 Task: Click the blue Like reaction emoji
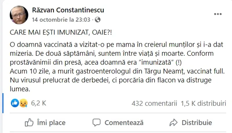(15, 103)
